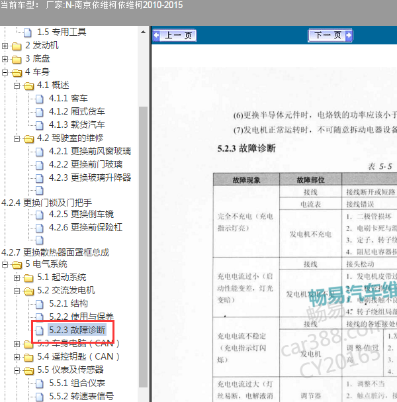397x402 pixels.
Task: Open the 4.1.3 载货汽车 page
Action: click(77, 125)
